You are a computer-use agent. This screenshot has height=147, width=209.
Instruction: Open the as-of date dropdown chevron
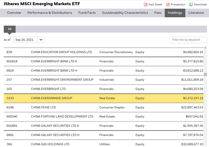(x=41, y=40)
